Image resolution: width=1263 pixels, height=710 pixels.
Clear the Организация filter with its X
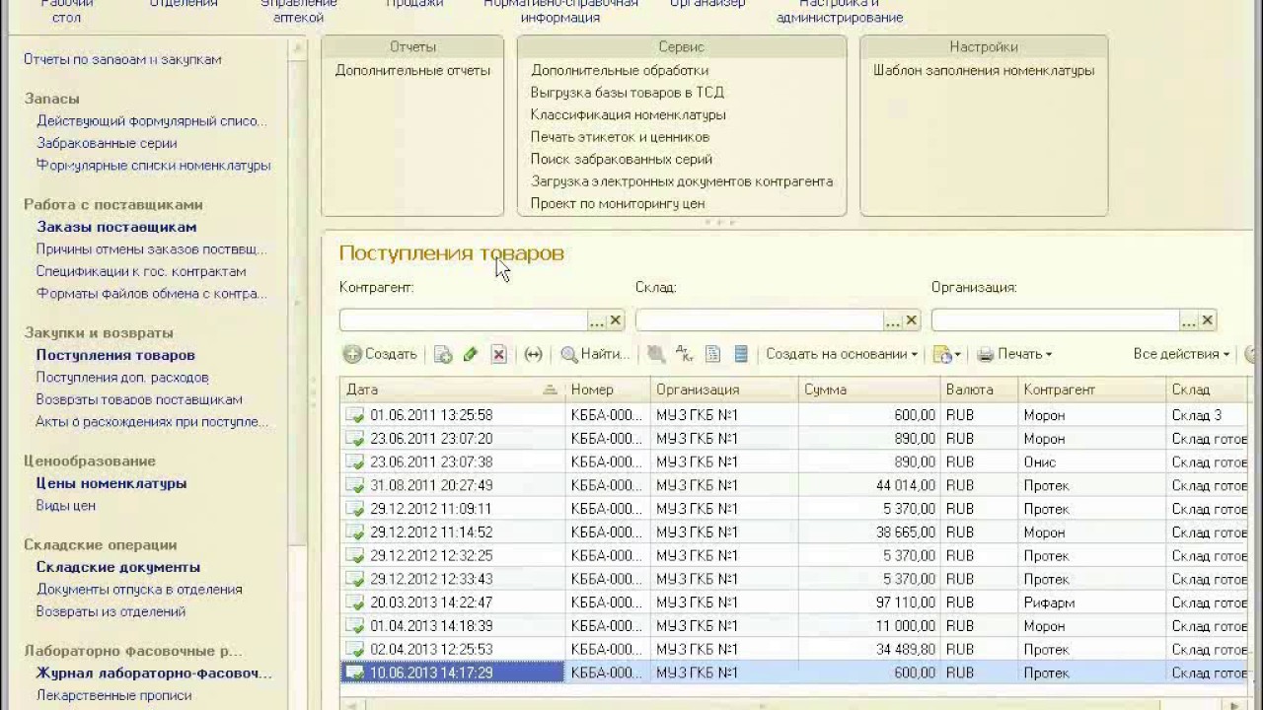(x=1208, y=320)
